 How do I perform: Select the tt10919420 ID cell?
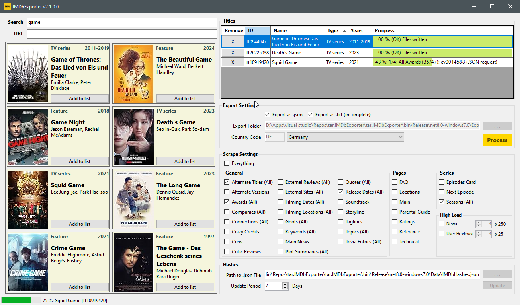pyautogui.click(x=258, y=62)
